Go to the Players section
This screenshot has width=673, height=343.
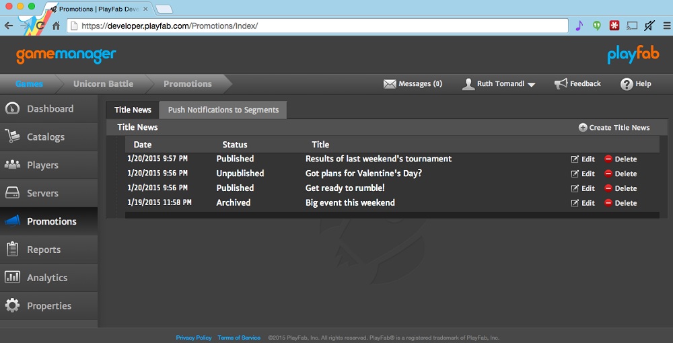(x=48, y=165)
